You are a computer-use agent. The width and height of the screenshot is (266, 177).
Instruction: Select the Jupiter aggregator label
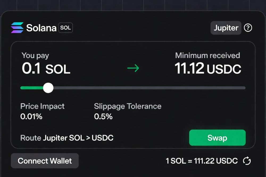226,28
